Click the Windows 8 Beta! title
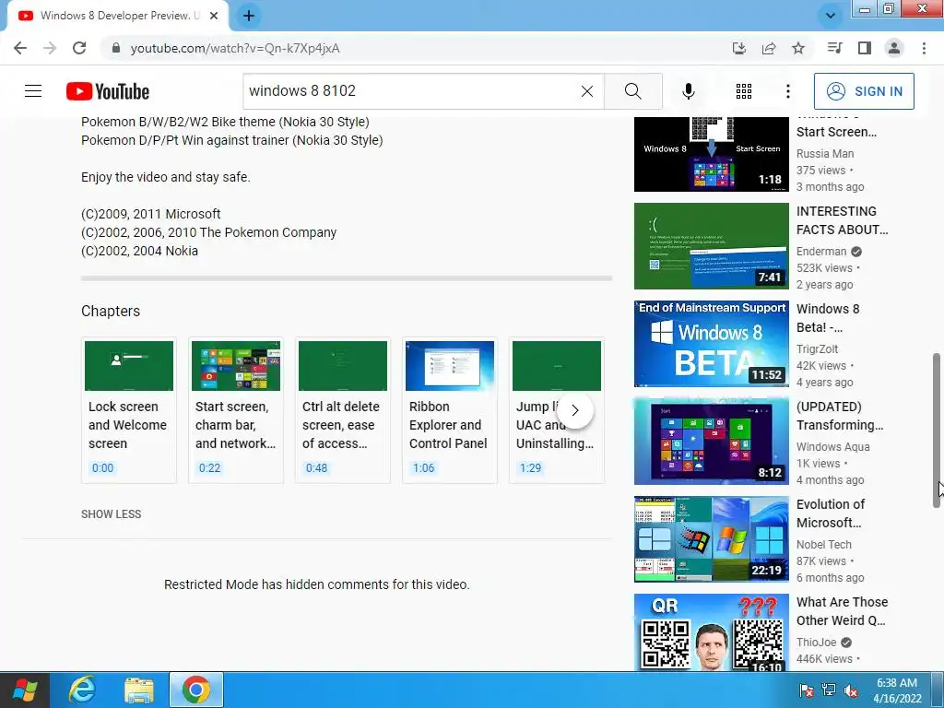 point(828,318)
